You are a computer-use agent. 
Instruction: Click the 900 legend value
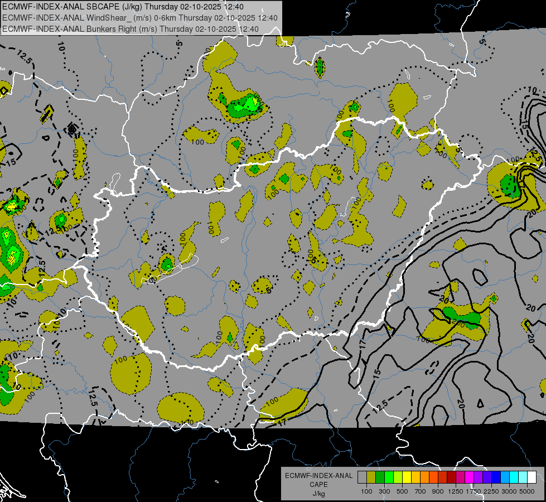pyautogui.click(x=438, y=491)
